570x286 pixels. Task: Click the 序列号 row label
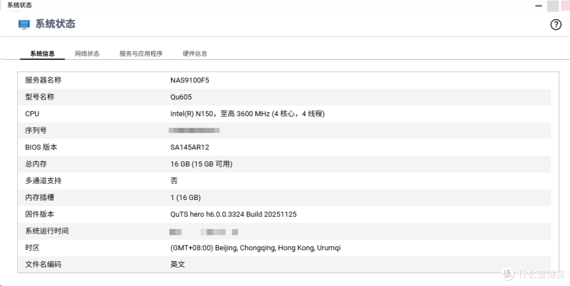click(36, 130)
